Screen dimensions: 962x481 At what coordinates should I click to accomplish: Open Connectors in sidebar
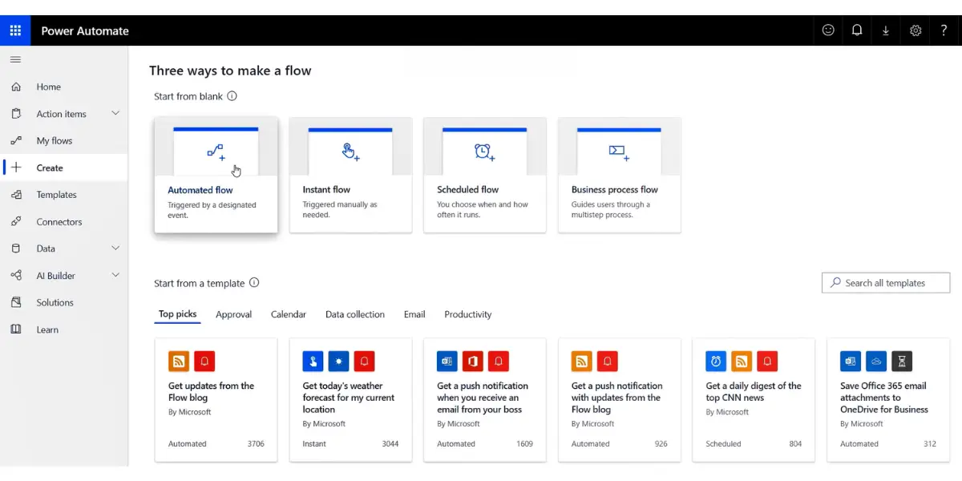(x=64, y=221)
